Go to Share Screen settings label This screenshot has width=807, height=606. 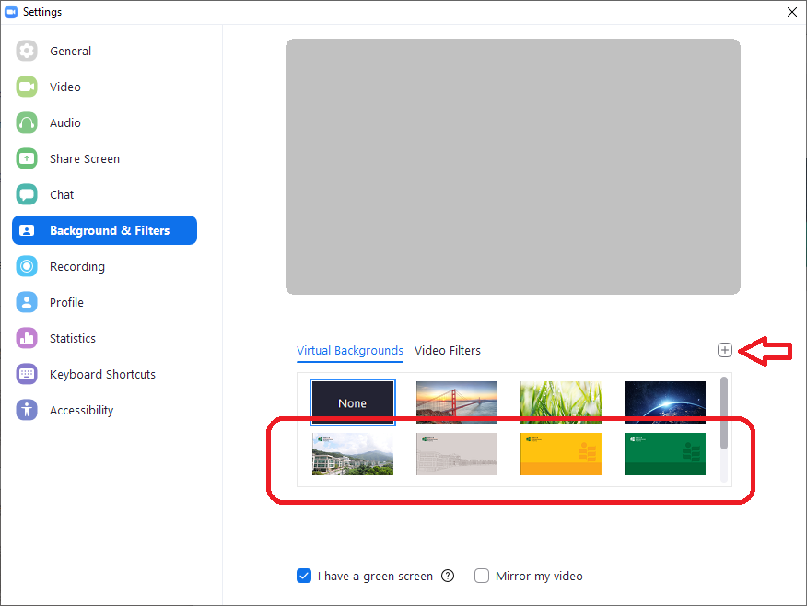click(x=85, y=159)
